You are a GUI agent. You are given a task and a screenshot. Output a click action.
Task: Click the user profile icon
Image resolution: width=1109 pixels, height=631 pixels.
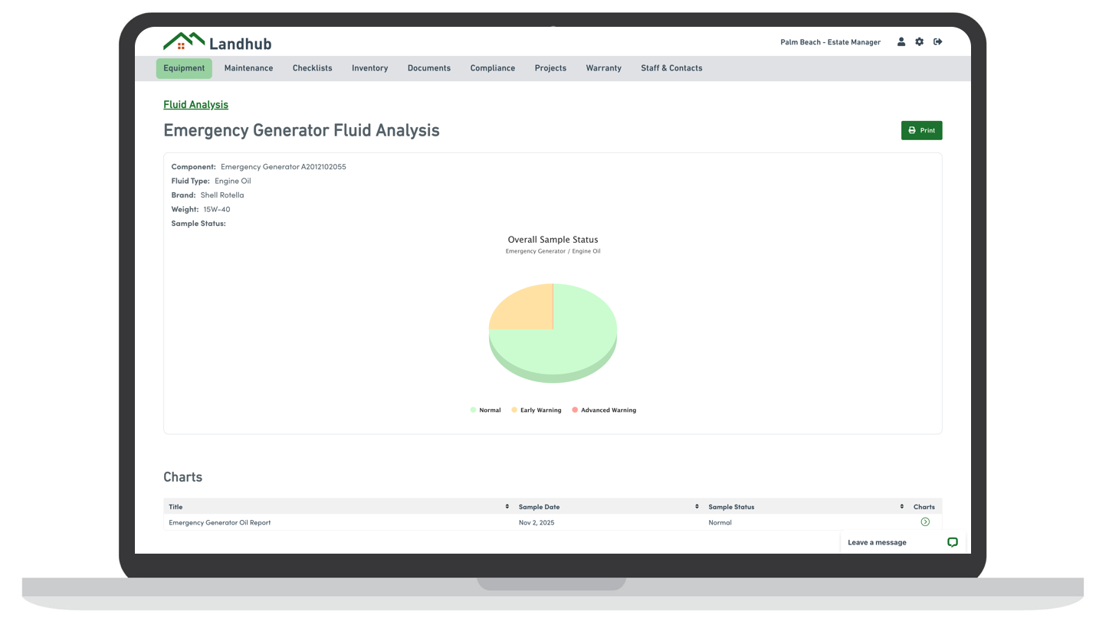point(901,42)
